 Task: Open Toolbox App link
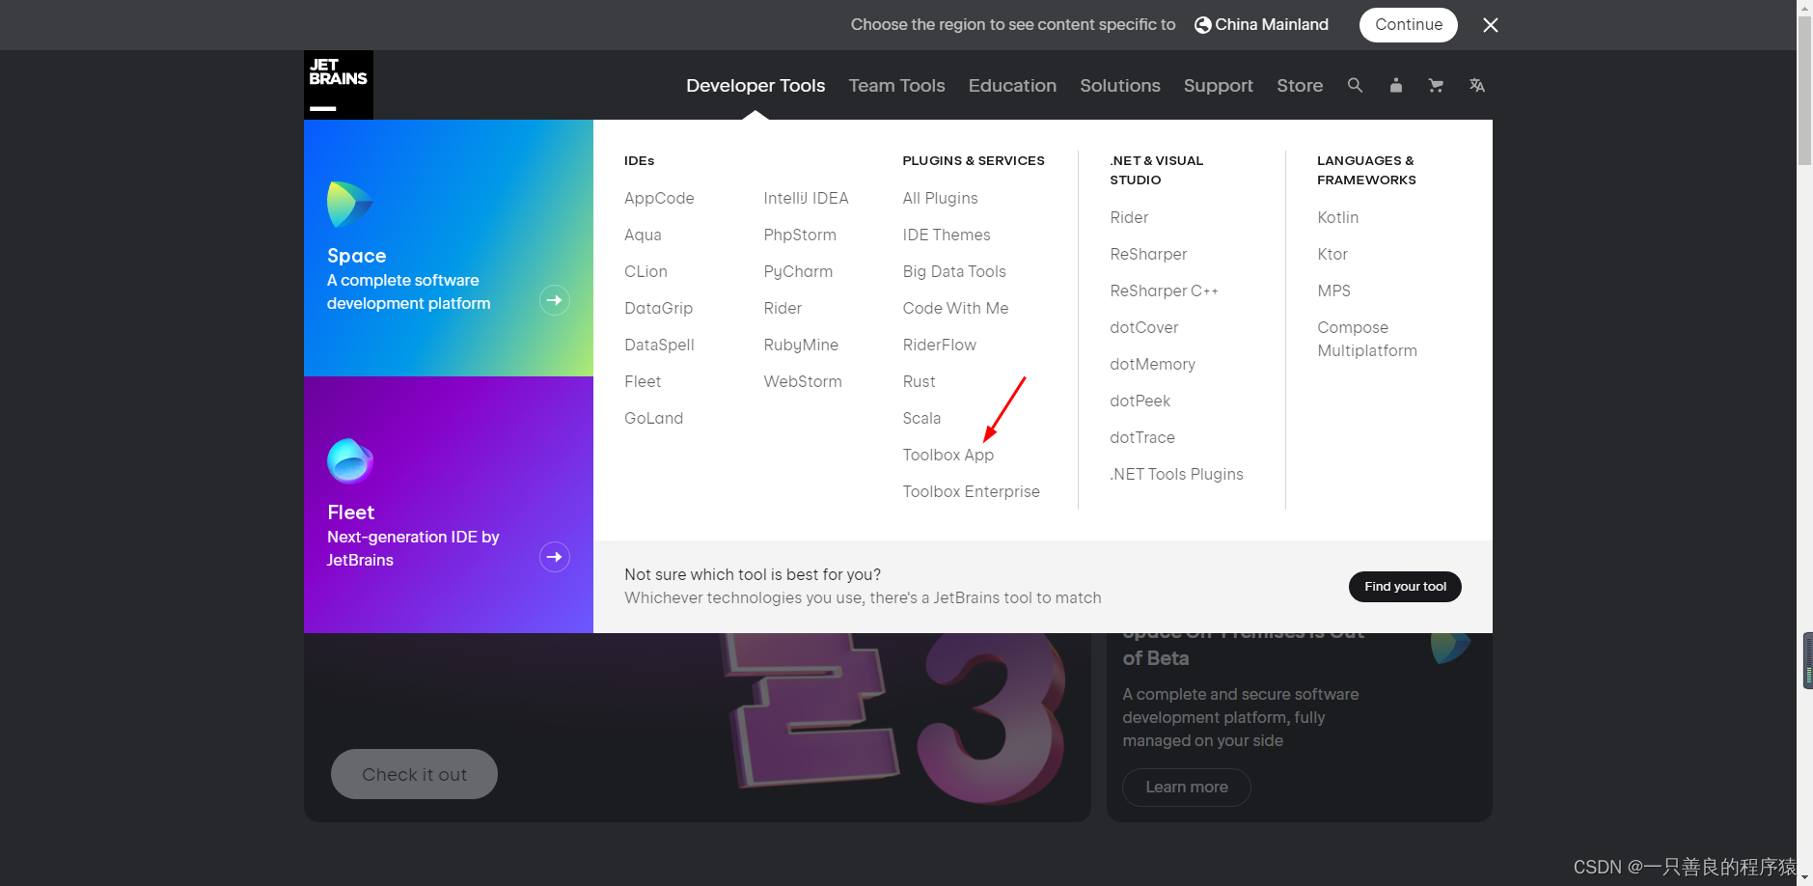948,455
